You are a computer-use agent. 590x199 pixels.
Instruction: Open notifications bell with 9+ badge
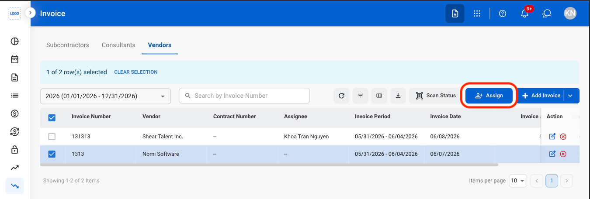525,14
